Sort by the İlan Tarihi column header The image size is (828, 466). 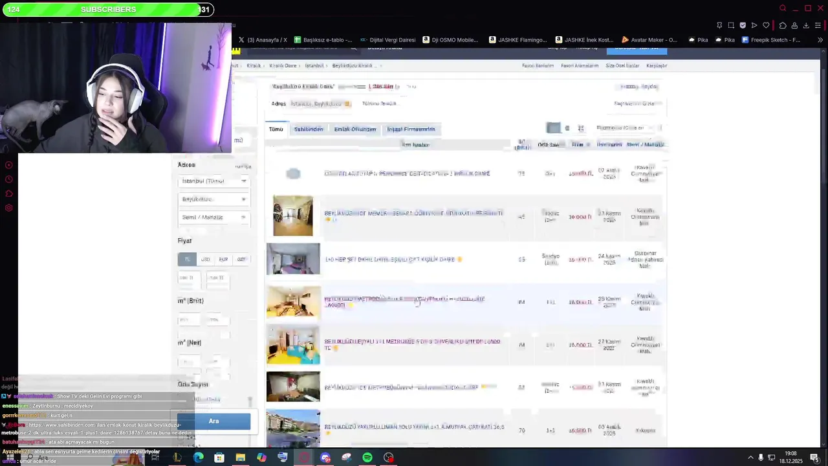(609, 144)
